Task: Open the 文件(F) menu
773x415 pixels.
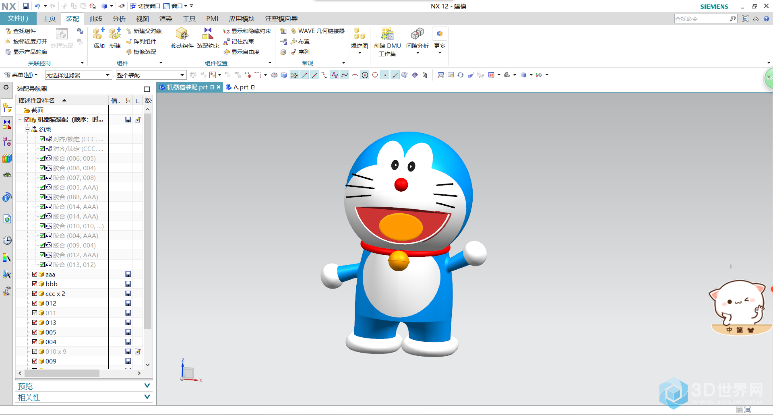Action: point(18,19)
